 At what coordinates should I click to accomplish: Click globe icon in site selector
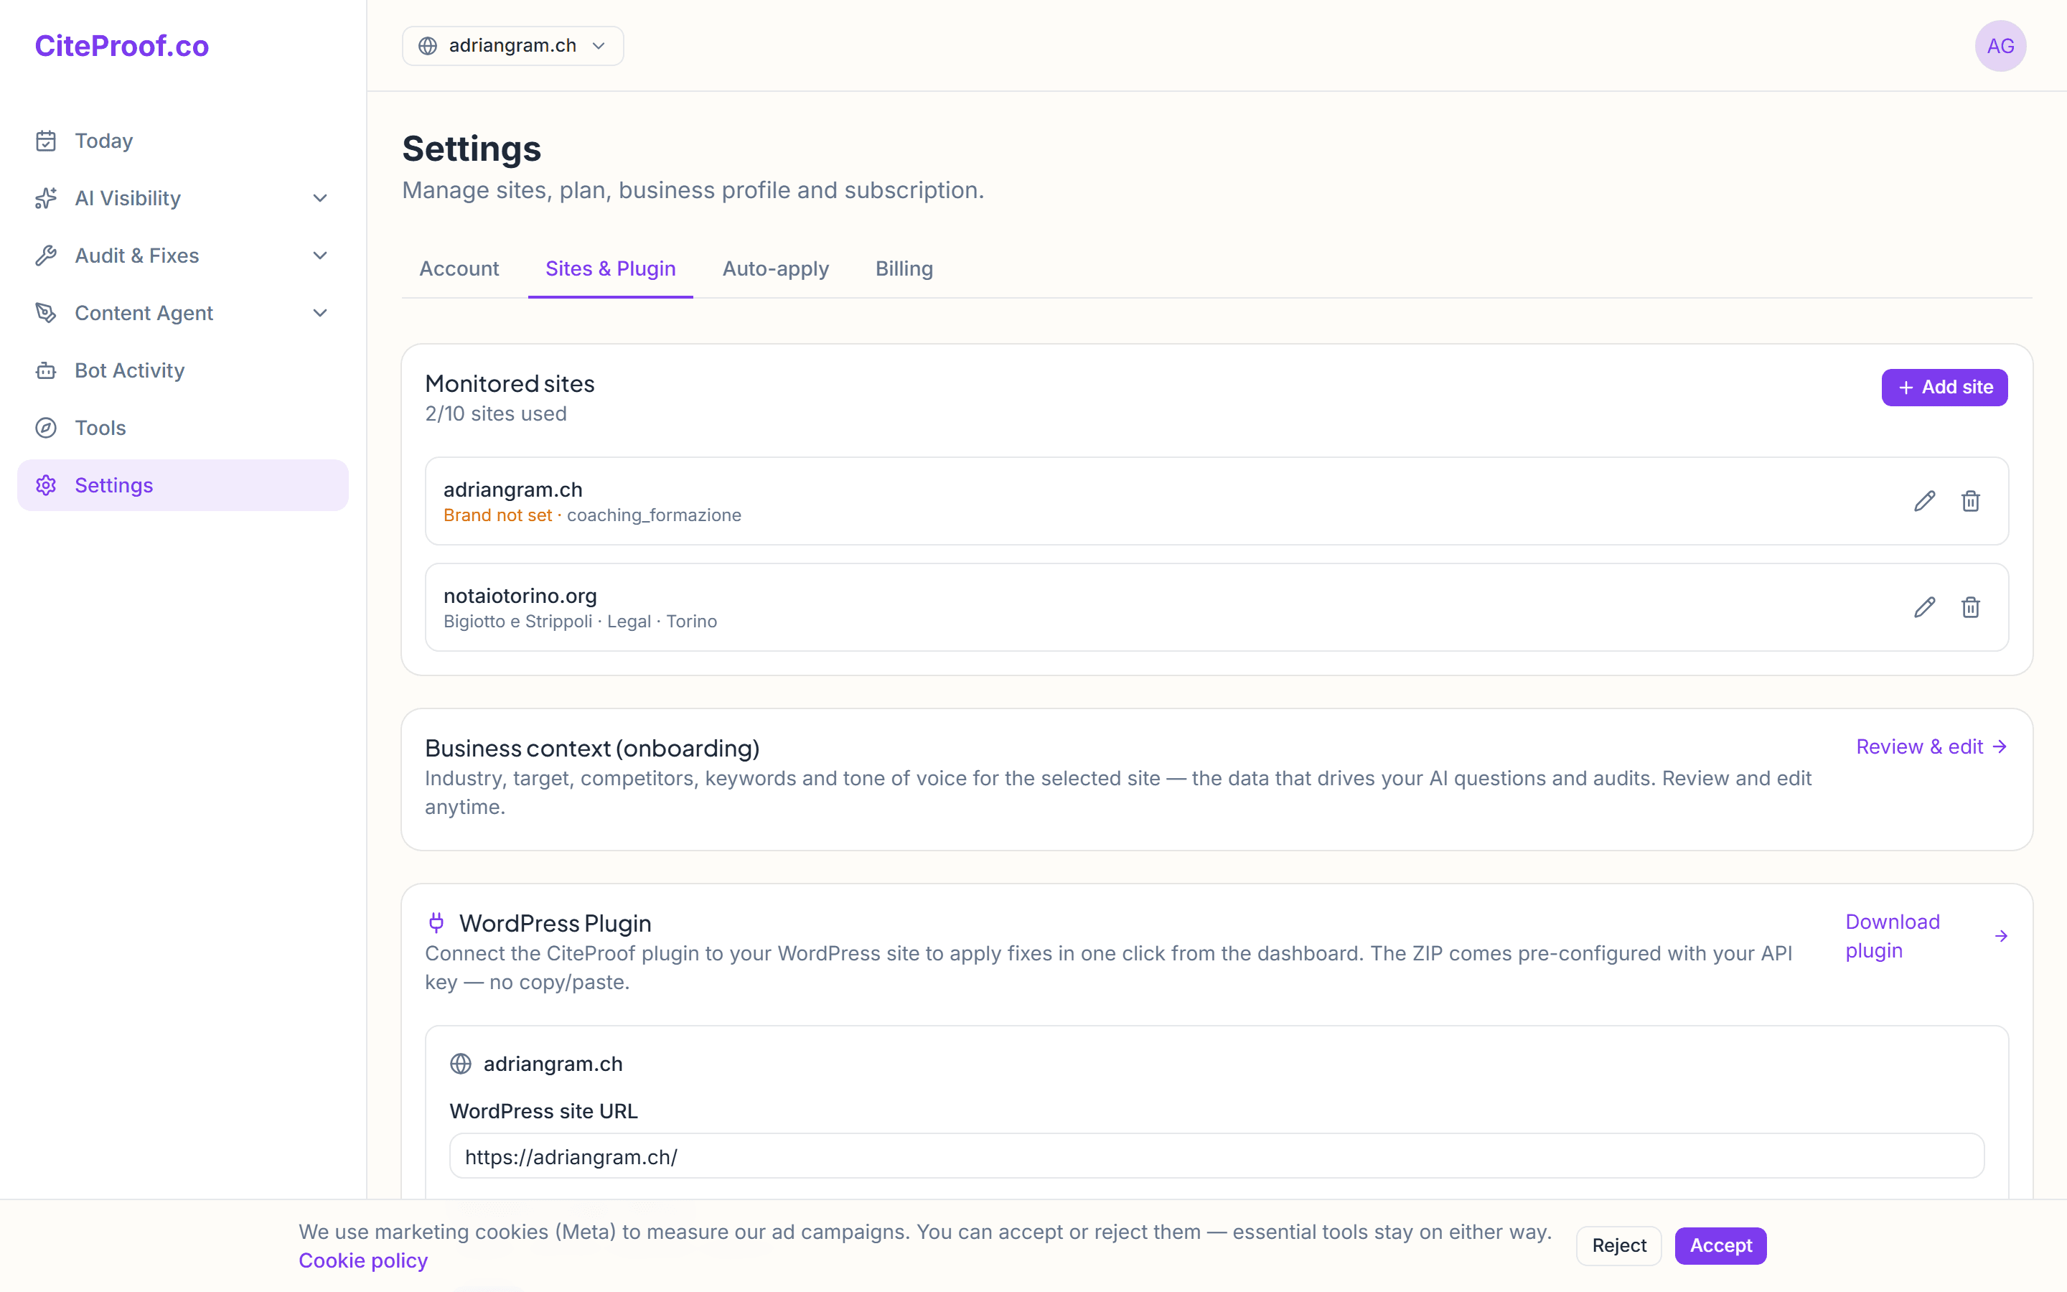point(428,45)
